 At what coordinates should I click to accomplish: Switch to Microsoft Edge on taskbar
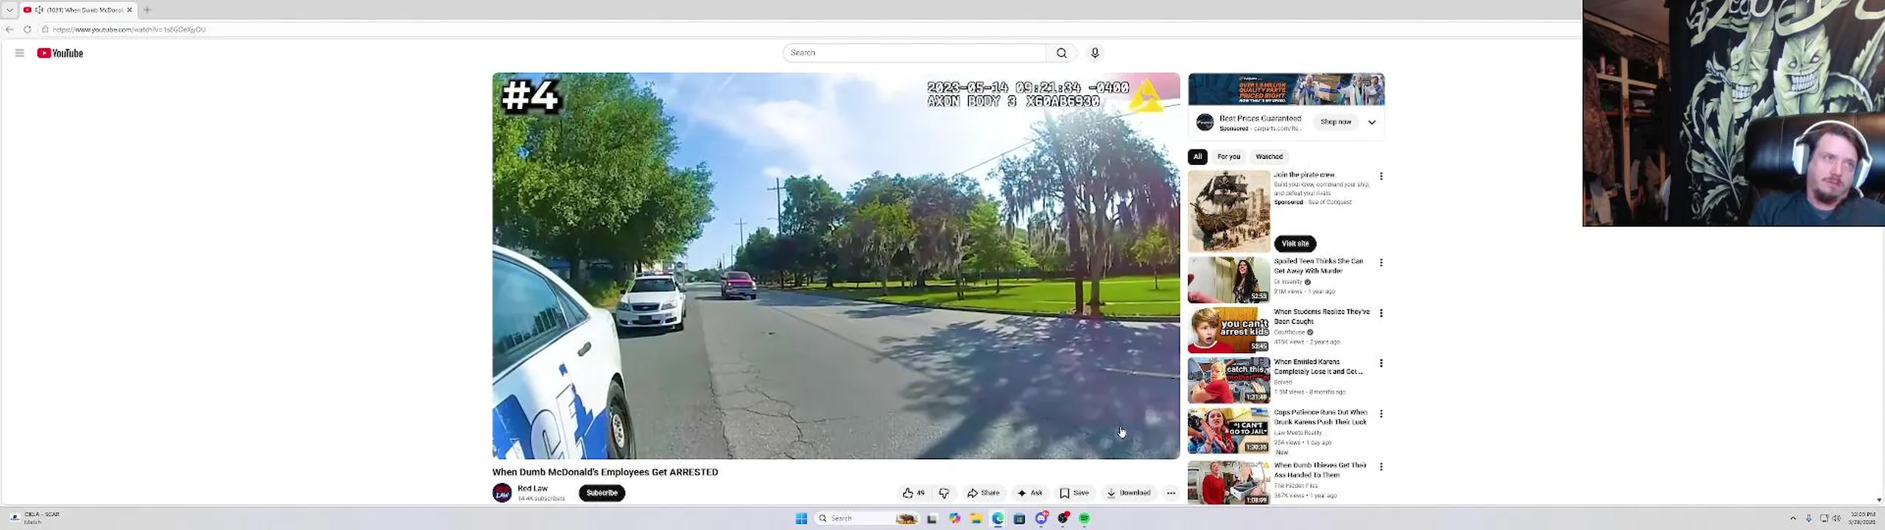[998, 518]
